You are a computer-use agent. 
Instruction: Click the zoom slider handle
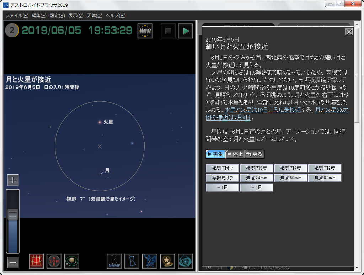[13, 215]
